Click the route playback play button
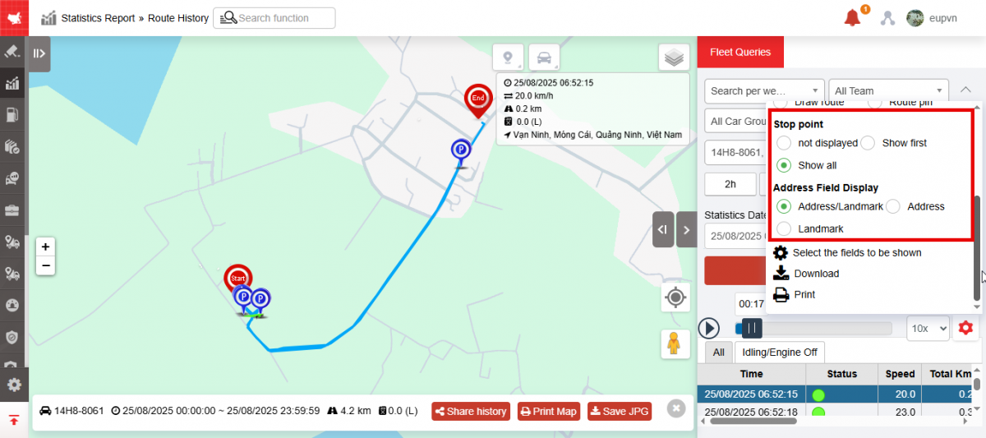The height and width of the screenshot is (438, 986). 708,328
